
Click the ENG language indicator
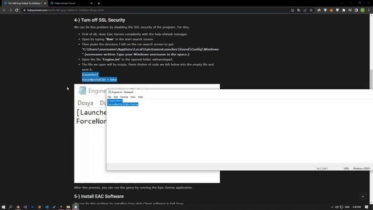pyautogui.click(x=347, y=207)
